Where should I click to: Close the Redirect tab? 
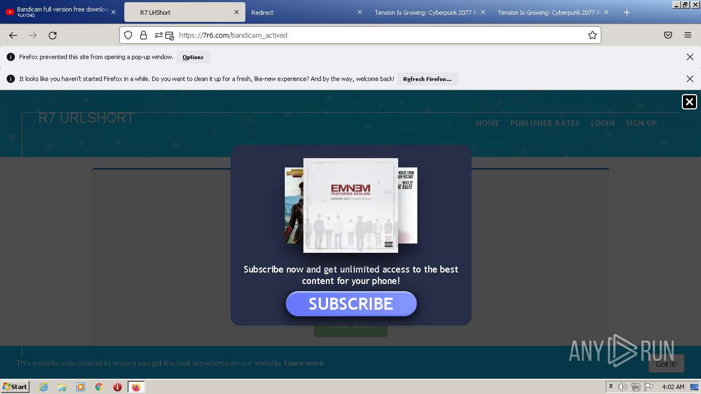pos(360,12)
